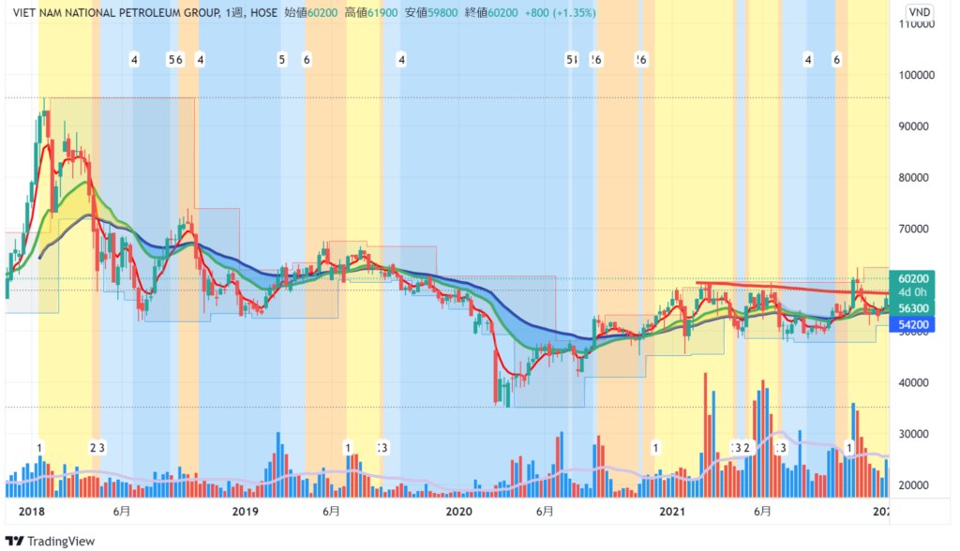Screen dimensions: 960x551
Task: Click the 6月 time label after 2021
Action: (x=762, y=512)
